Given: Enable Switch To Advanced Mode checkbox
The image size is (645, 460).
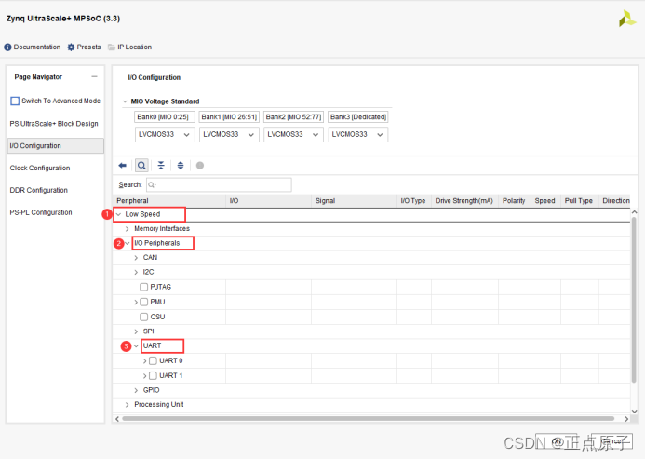Looking at the screenshot, I should [x=15, y=101].
